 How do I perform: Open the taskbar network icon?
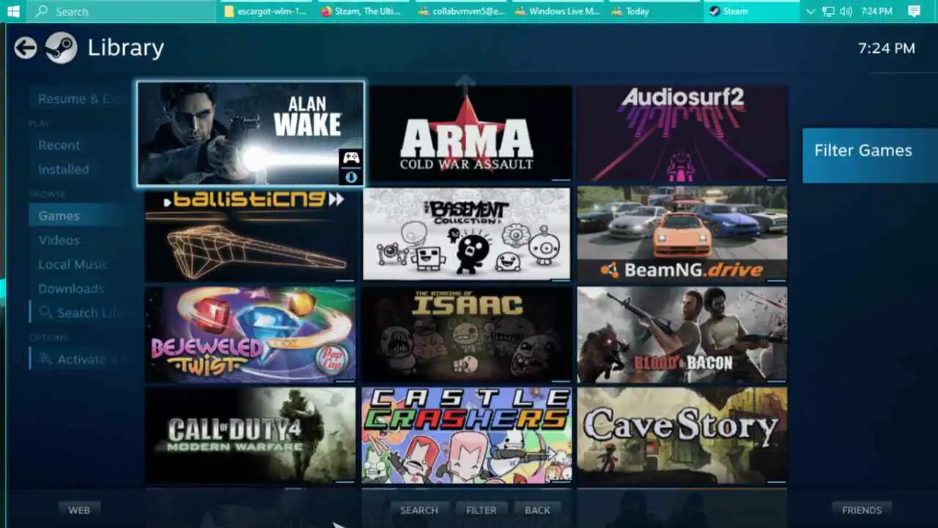(x=828, y=11)
